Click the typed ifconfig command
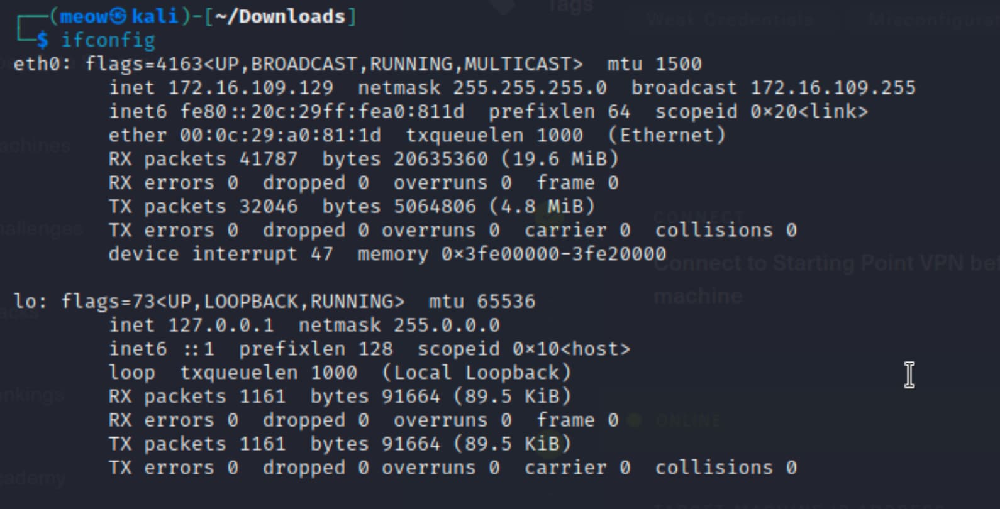This screenshot has width=1000, height=509. 108,40
